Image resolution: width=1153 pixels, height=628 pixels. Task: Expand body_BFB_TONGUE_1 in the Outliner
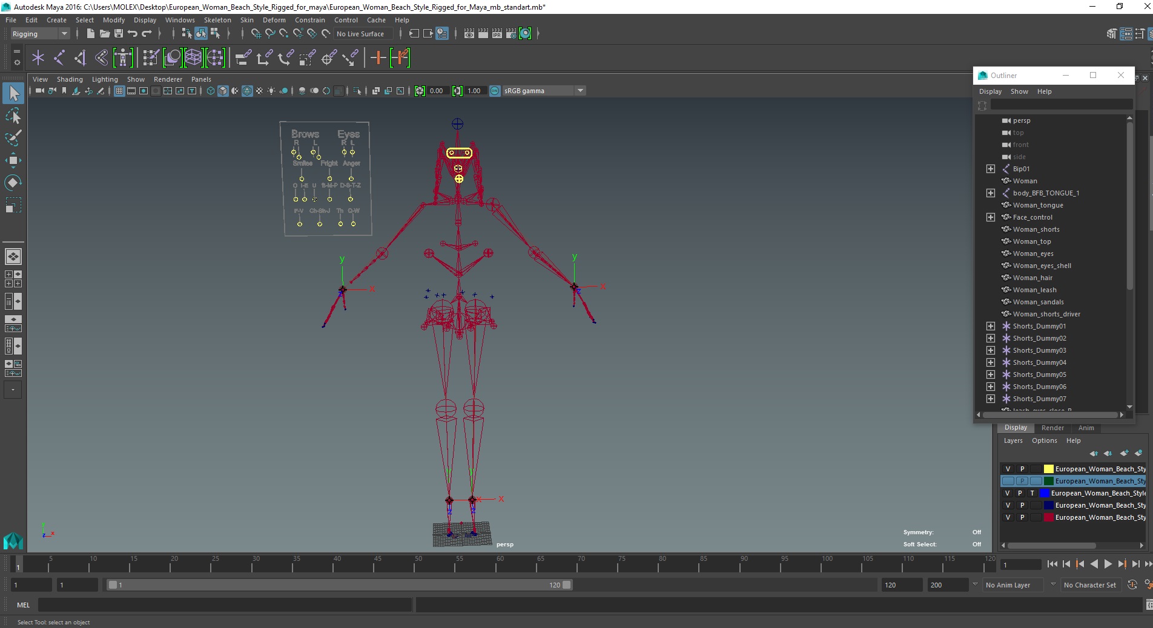pos(991,193)
